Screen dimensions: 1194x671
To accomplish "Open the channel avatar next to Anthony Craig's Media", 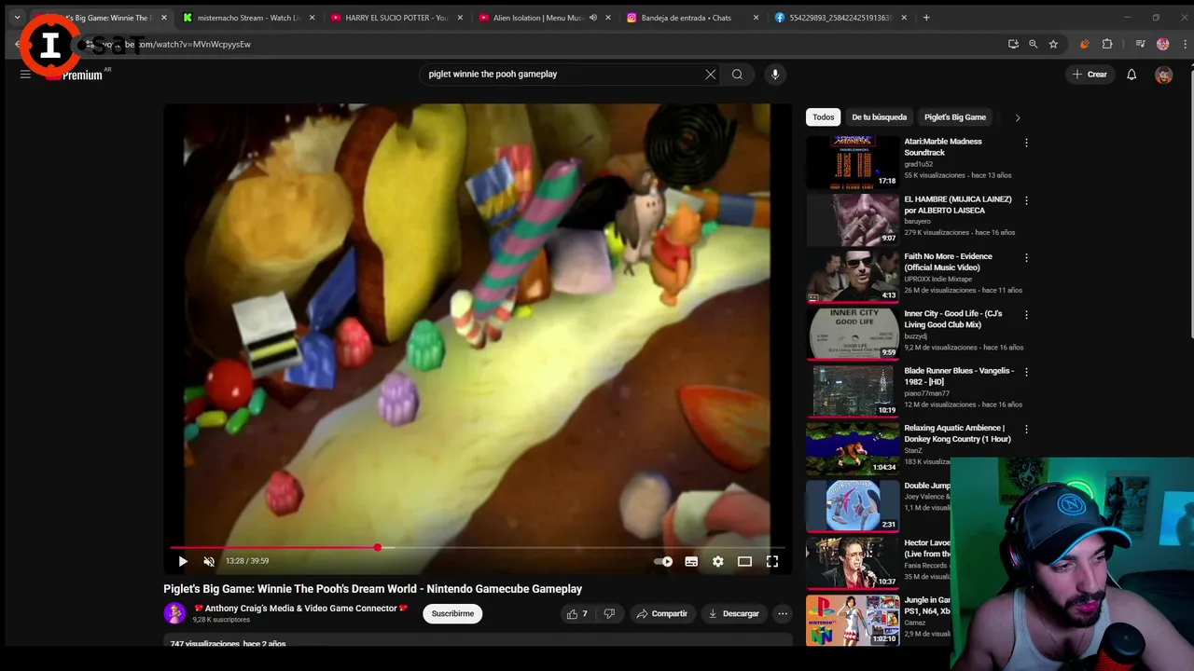I will click(x=174, y=613).
